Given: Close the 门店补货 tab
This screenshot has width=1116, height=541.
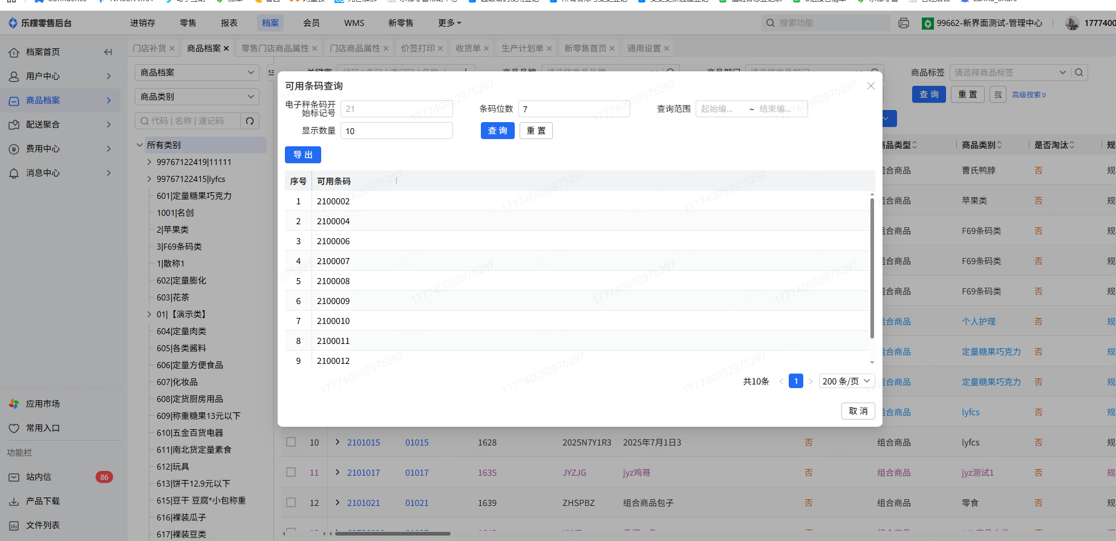Looking at the screenshot, I should 172,48.
